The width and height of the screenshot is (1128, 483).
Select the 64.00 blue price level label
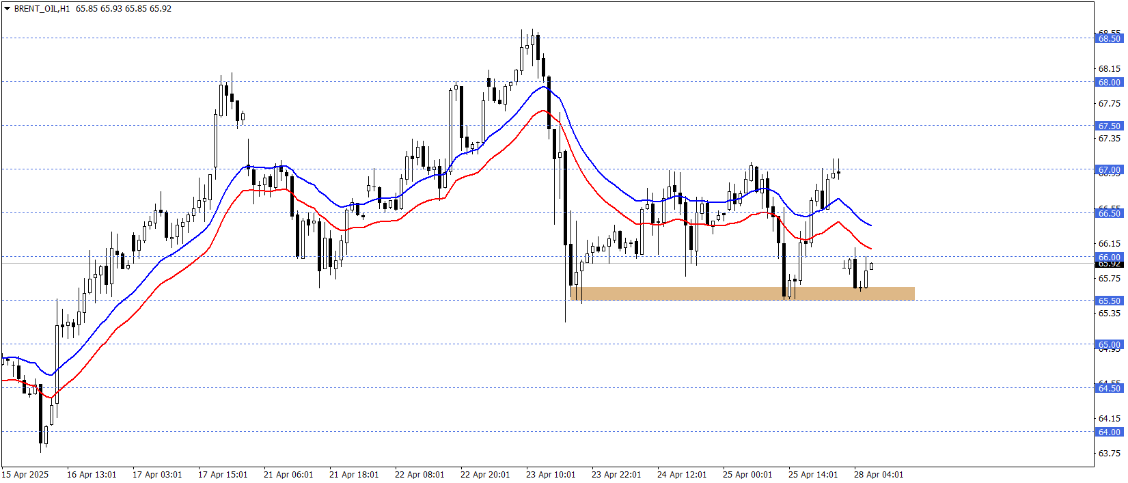(1109, 432)
